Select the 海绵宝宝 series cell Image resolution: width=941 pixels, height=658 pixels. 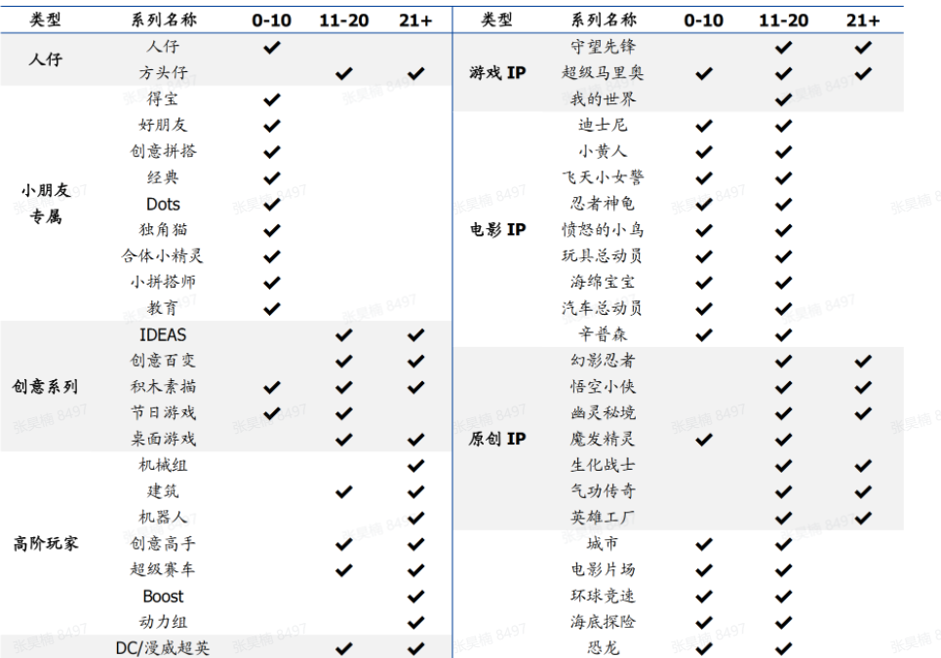(x=603, y=283)
